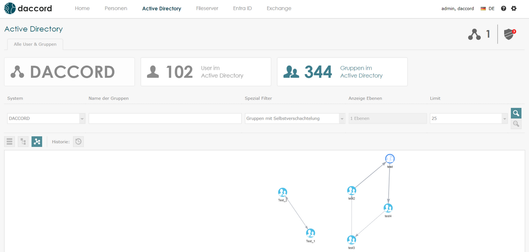Open the settings gear icon
The width and height of the screenshot is (529, 252).
pyautogui.click(x=514, y=8)
